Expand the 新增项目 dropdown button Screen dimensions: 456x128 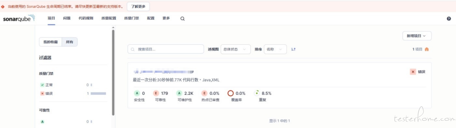[416, 36]
